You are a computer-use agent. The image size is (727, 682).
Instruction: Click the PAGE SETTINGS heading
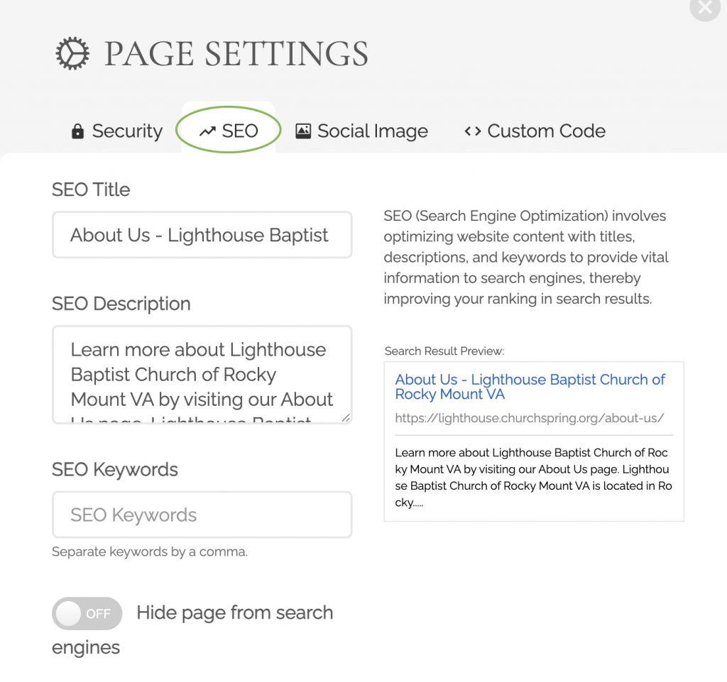click(x=236, y=53)
